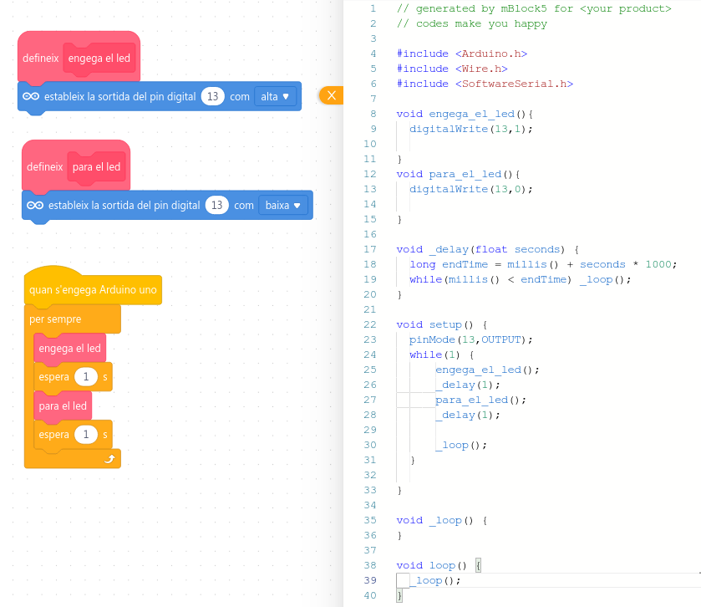
Task: Select the 'defineix para el led' block
Action: [x=44, y=167]
